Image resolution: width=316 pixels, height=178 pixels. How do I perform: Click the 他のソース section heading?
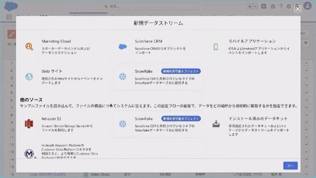[31, 100]
